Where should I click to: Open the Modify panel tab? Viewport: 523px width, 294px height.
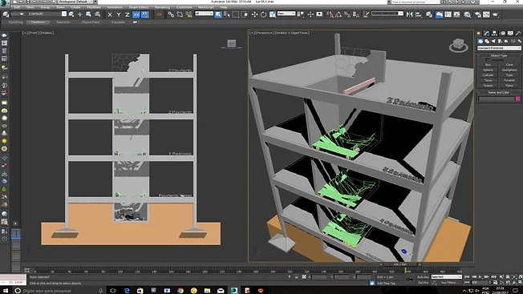pyautogui.click(x=487, y=33)
